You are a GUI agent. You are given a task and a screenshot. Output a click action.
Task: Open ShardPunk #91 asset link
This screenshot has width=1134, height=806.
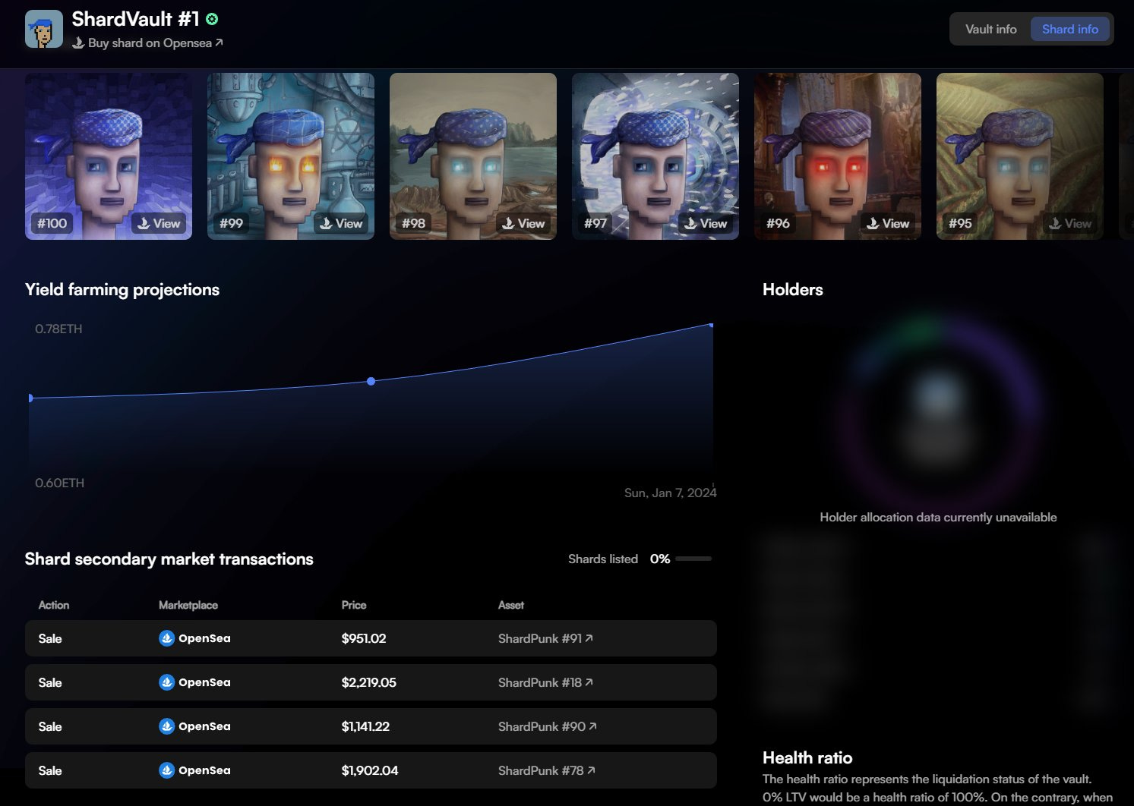point(545,638)
